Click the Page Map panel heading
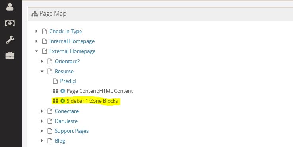293x147 pixels. [x=53, y=14]
